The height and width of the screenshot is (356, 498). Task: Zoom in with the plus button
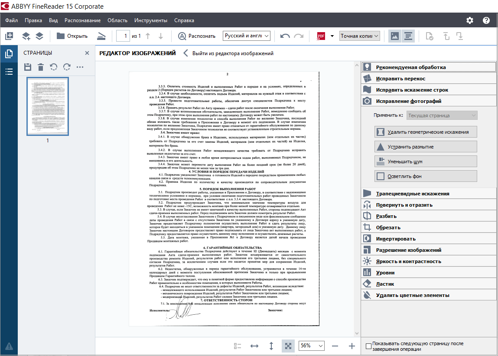[x=352, y=346]
